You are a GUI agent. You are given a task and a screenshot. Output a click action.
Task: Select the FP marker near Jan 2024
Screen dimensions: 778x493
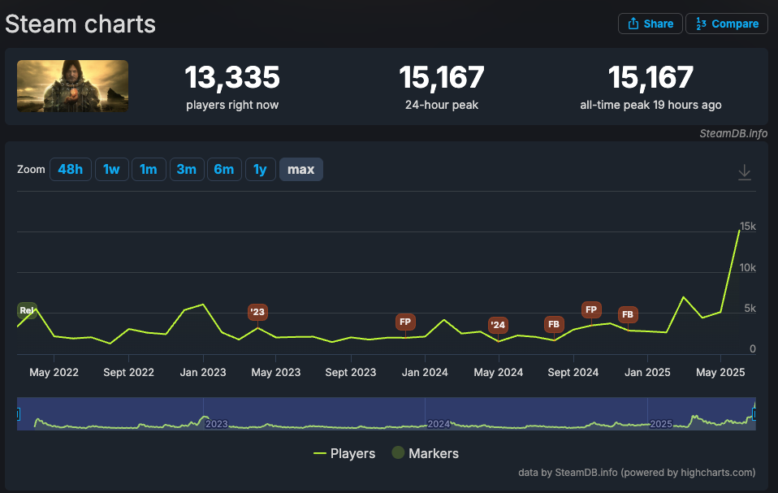point(405,322)
